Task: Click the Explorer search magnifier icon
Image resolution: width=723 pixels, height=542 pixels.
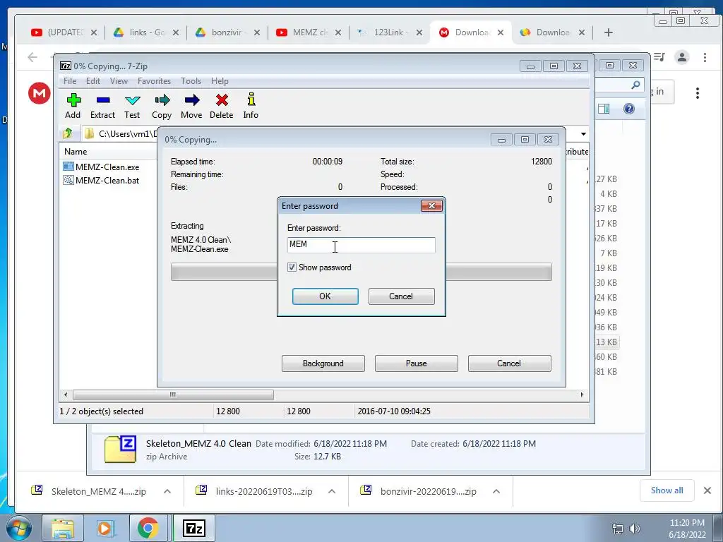Action: click(635, 85)
